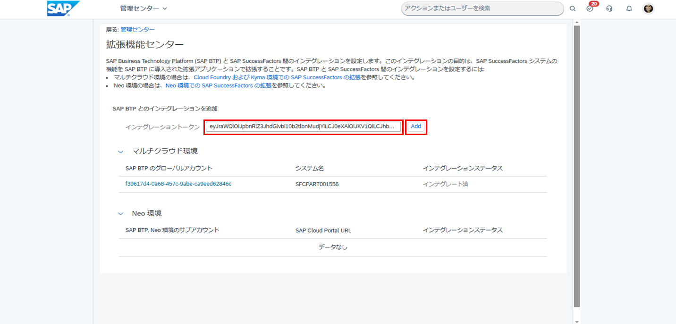Viewport: 676px width, 324px height.
Task: Open the user profile avatar
Action: [648, 9]
